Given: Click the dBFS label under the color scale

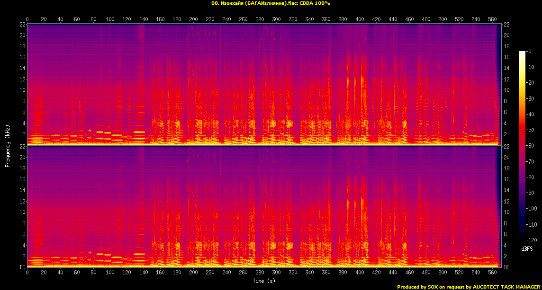Looking at the screenshot, I should pyautogui.click(x=528, y=248).
